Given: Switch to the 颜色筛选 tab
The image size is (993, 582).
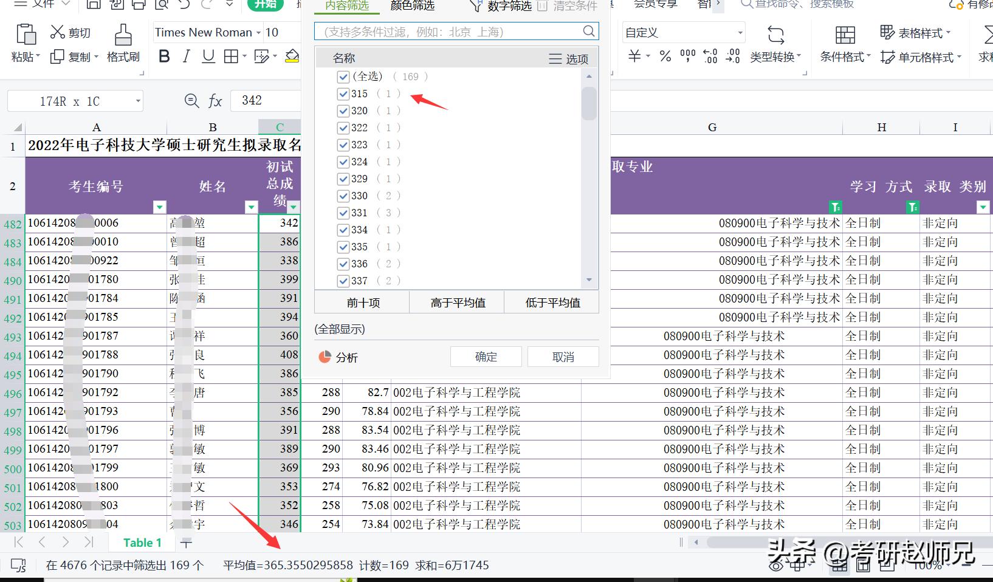Looking at the screenshot, I should pos(412,6).
